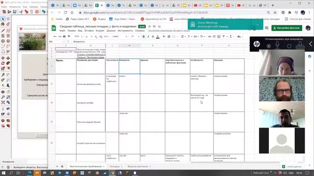This screenshot has width=314, height=176.
Task: Select the Rotate tool in SketchUp
Action: point(3,63)
